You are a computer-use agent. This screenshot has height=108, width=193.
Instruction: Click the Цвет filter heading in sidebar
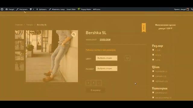(x=156, y=67)
